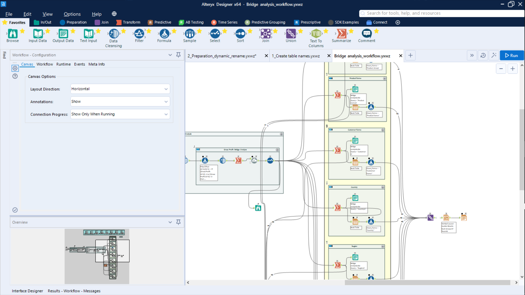
Task: Click the canvas horizontal scrollbar
Action: (x=427, y=282)
